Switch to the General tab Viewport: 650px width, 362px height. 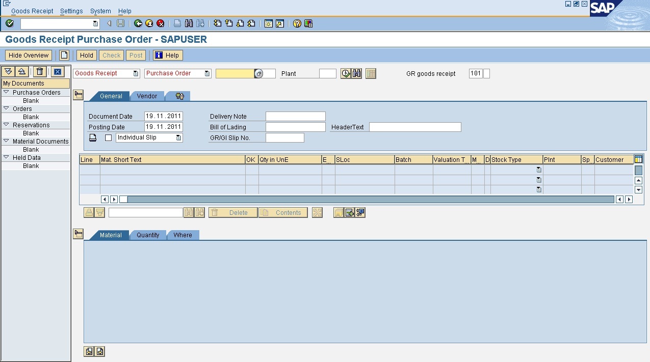111,96
